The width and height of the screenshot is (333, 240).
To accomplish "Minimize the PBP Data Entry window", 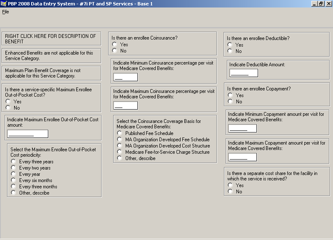I will 314,4.
